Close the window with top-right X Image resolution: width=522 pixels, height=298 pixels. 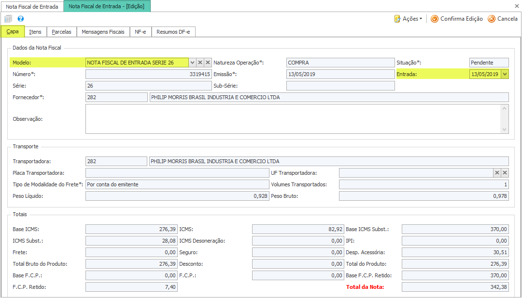[517, 6]
